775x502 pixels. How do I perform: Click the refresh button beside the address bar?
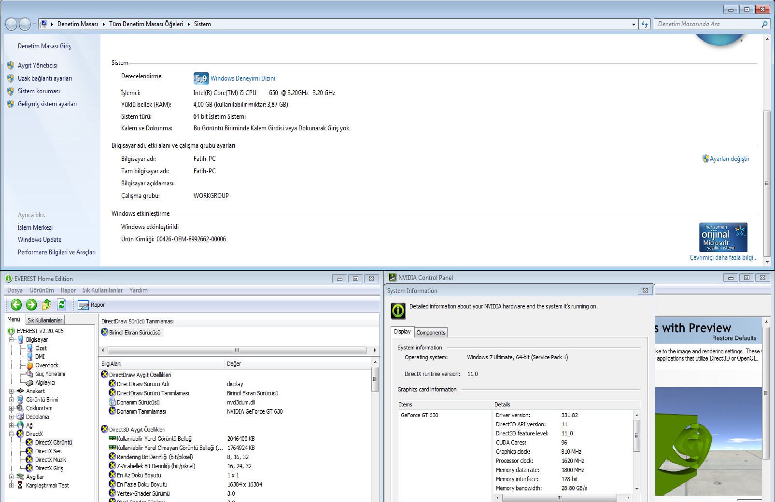pyautogui.click(x=645, y=24)
